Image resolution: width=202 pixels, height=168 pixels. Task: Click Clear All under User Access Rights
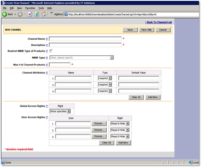click(x=106, y=143)
